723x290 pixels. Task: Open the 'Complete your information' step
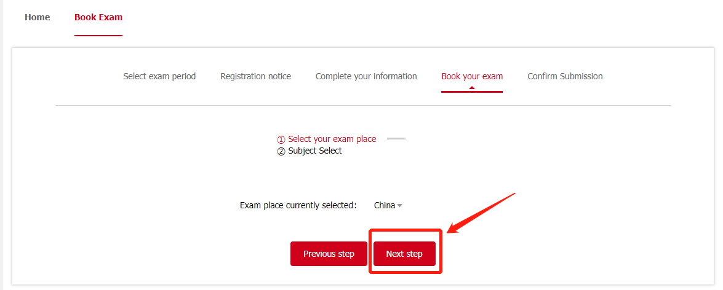point(366,76)
